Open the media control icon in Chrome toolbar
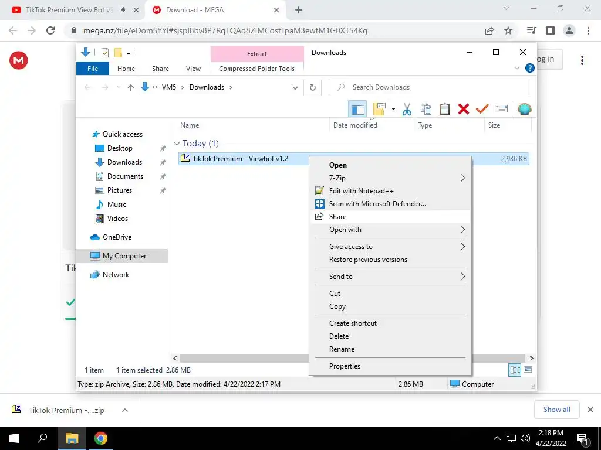Viewport: 601px width, 450px height. click(531, 30)
